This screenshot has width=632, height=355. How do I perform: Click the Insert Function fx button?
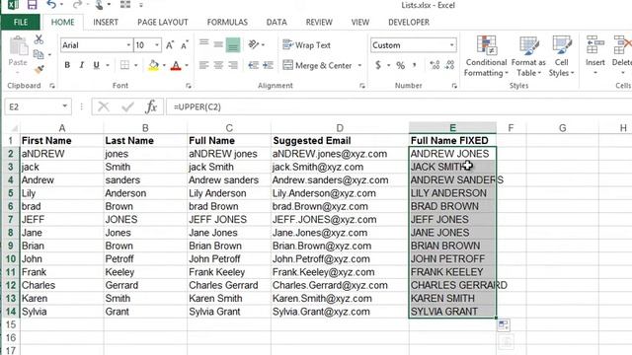pyautogui.click(x=151, y=106)
